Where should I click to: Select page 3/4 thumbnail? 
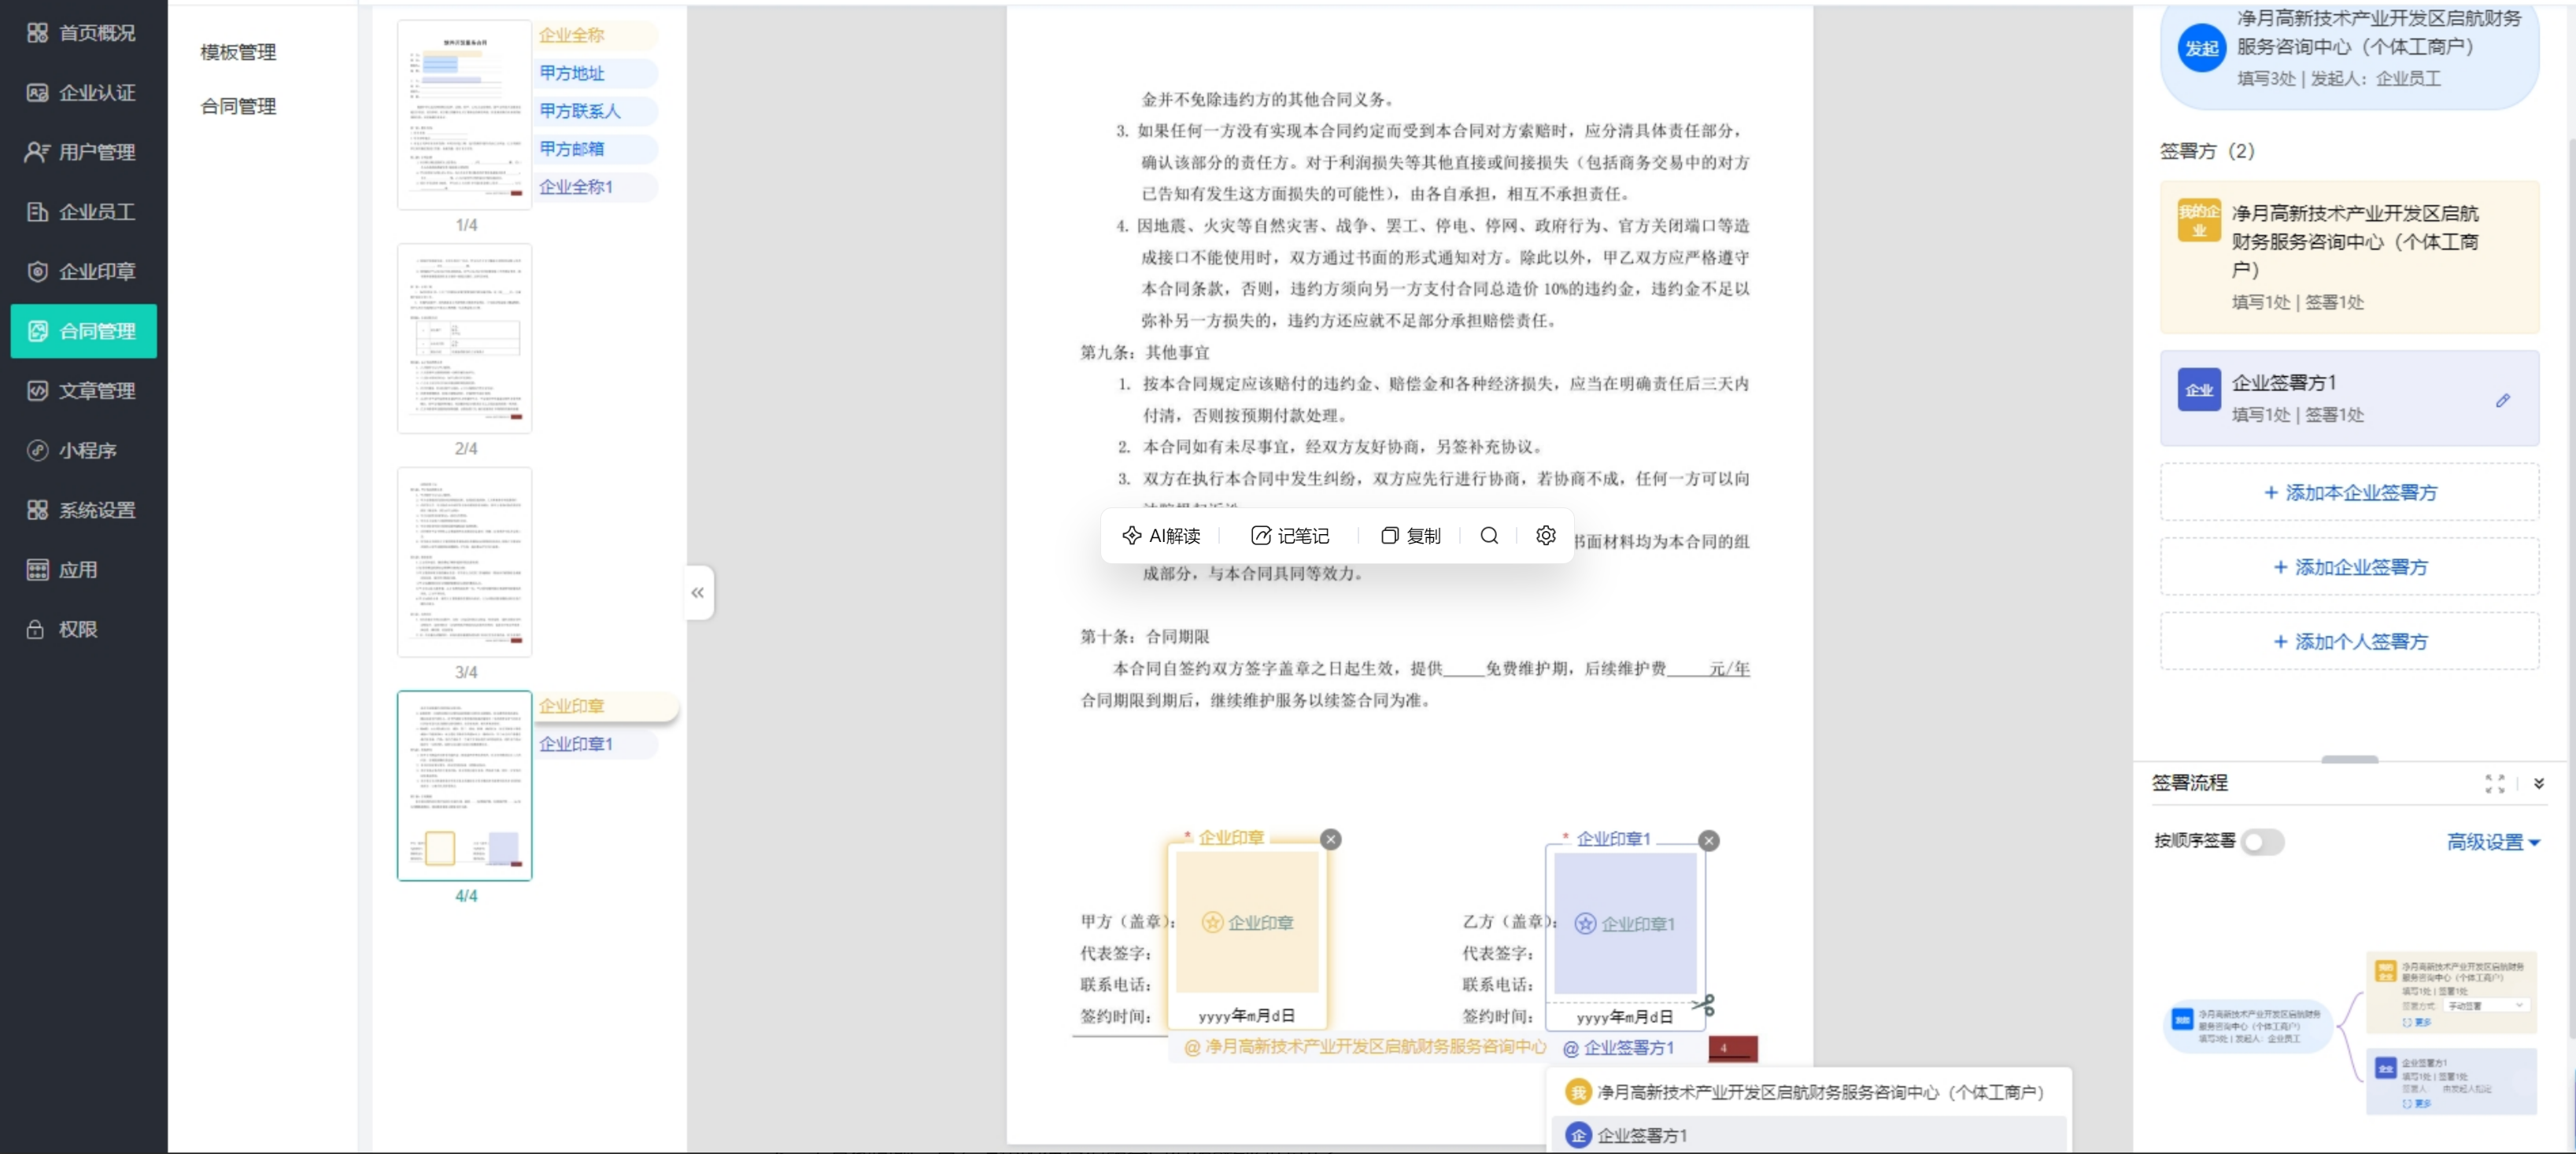click(464, 562)
